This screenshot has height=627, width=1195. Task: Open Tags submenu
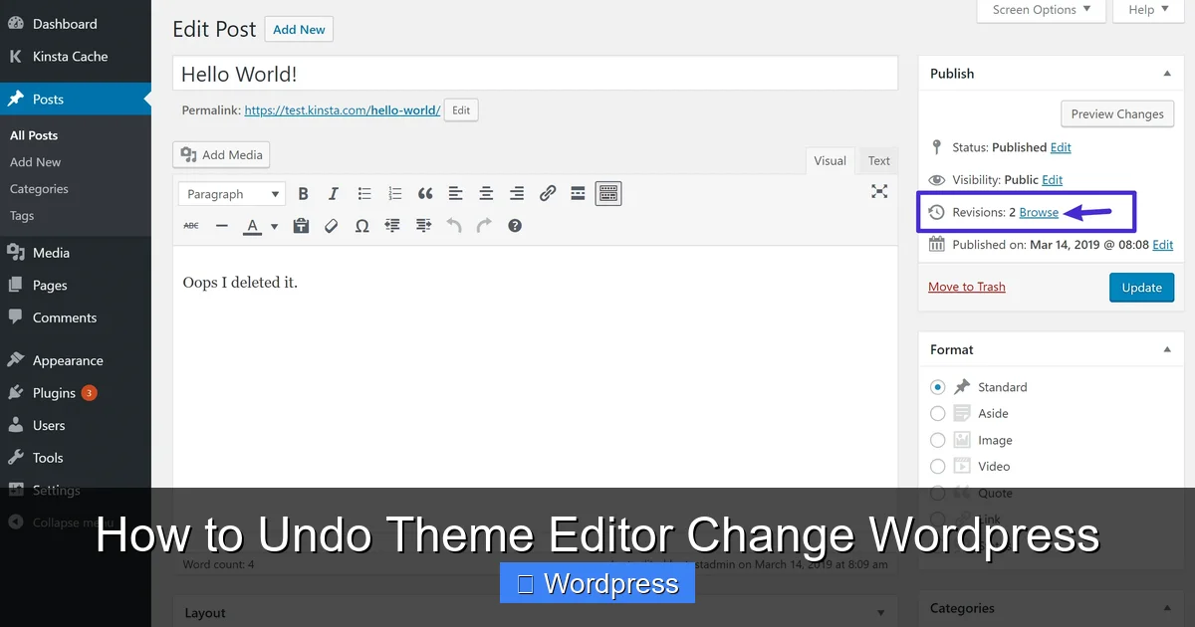click(x=22, y=216)
